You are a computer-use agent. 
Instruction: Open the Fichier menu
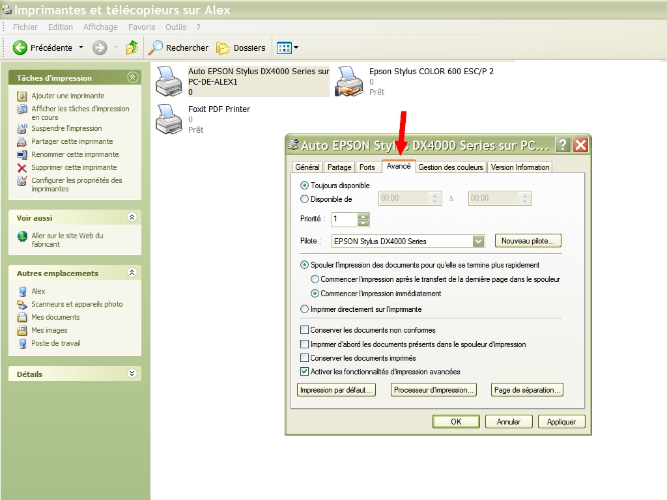pyautogui.click(x=25, y=27)
